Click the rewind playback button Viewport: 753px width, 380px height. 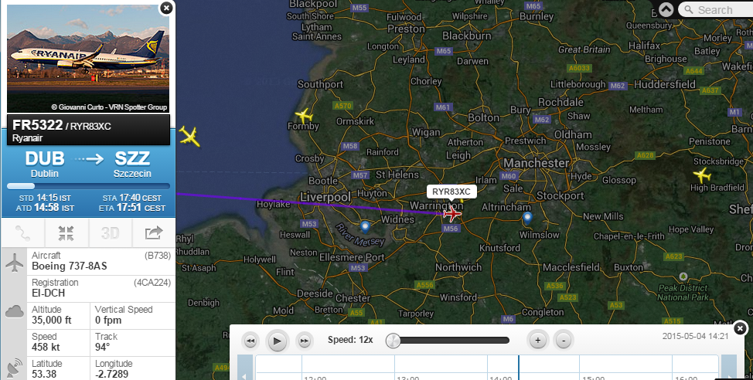[x=250, y=341]
